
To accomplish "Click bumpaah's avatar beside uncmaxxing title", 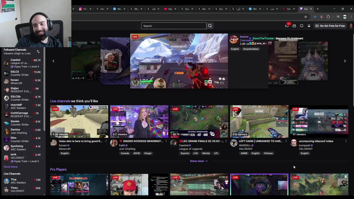I will tap(294, 143).
